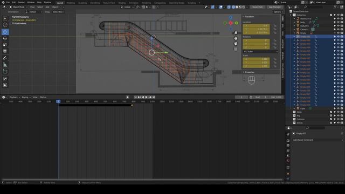
Task: Toggle the Mesh collection checkbox
Action: point(331,112)
